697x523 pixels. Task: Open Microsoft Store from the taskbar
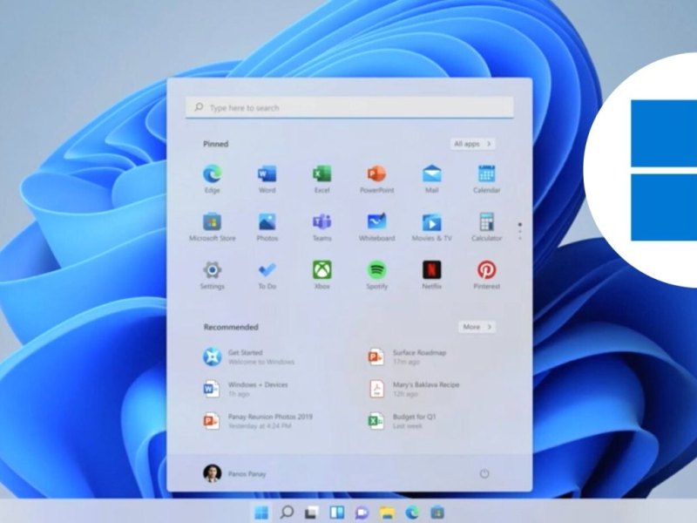pyautogui.click(x=437, y=513)
